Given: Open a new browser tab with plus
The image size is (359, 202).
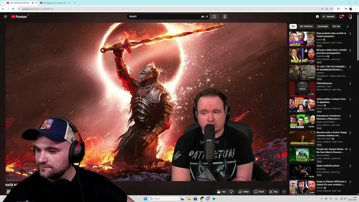Looking at the screenshot, I should click(x=74, y=3).
